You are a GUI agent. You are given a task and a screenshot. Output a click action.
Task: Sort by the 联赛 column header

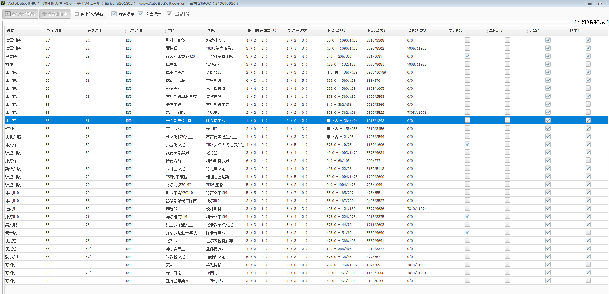coord(11,30)
